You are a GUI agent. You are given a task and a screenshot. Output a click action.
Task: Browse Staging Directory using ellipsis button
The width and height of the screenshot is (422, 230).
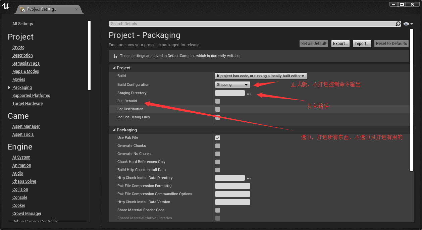click(249, 94)
